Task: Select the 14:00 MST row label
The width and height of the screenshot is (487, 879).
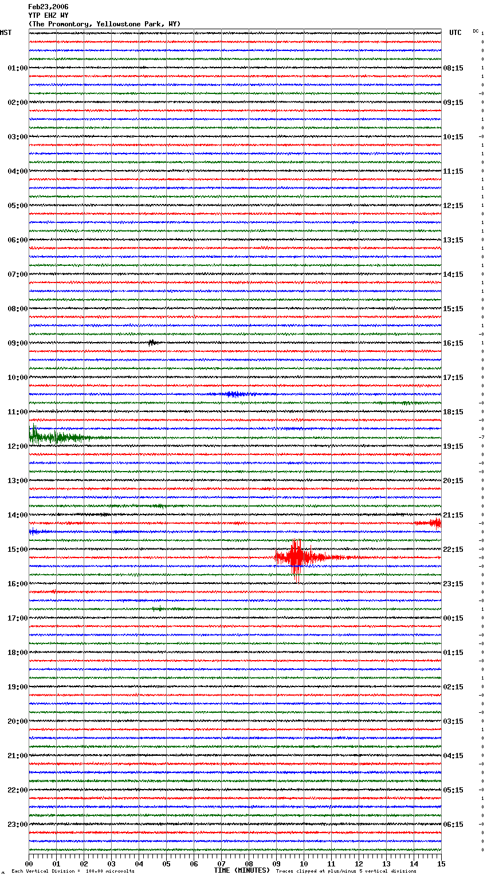Action: point(17,515)
